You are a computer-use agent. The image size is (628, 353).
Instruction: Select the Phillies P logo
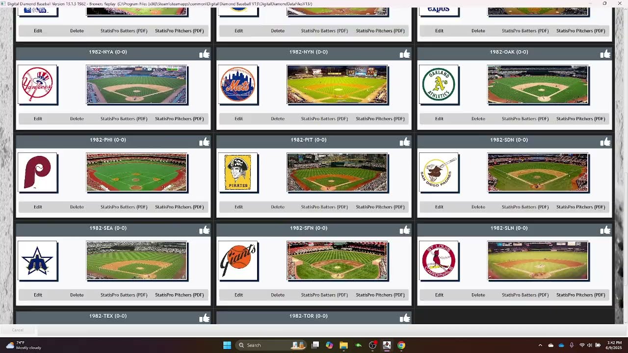click(x=38, y=173)
